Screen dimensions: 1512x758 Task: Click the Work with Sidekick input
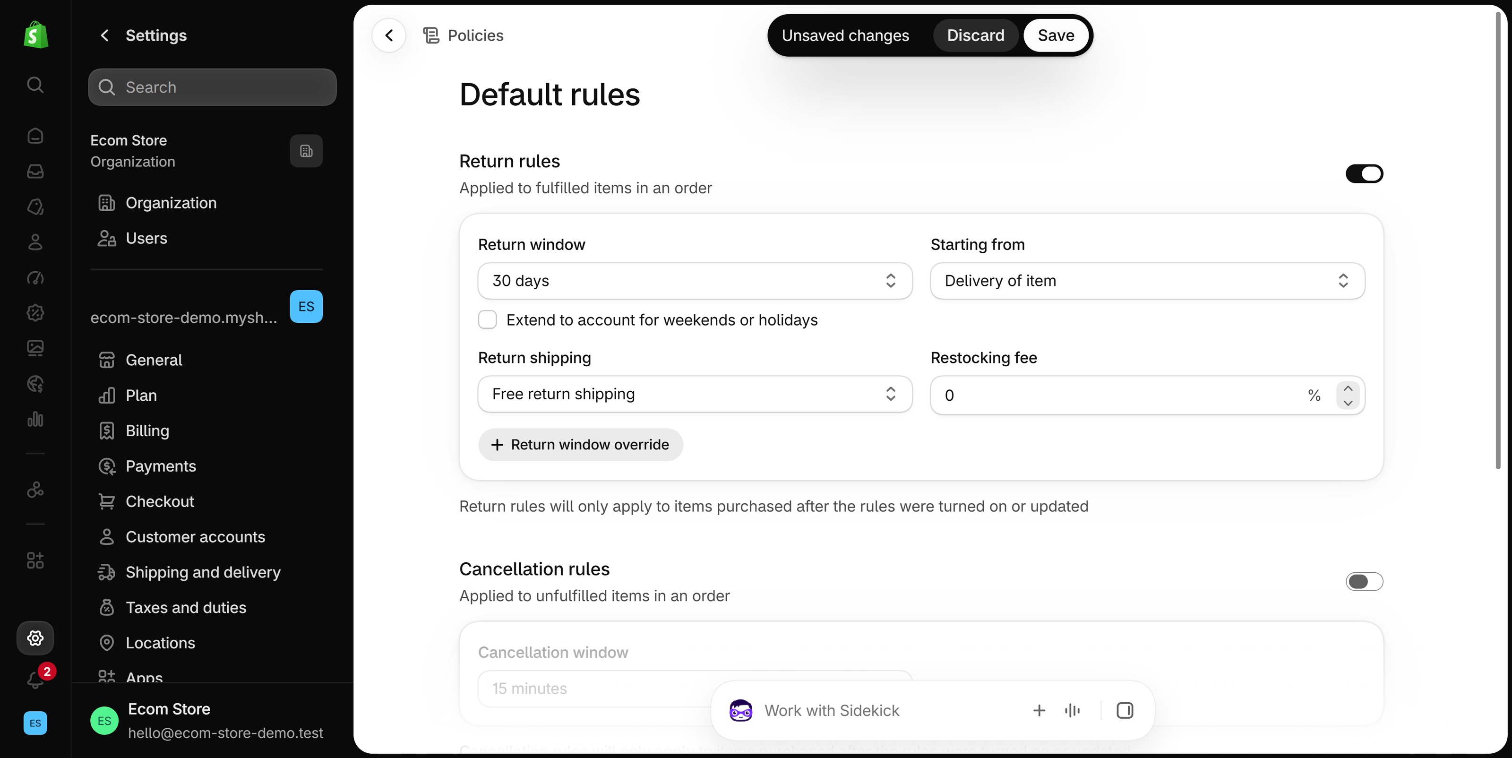pyautogui.click(x=831, y=710)
